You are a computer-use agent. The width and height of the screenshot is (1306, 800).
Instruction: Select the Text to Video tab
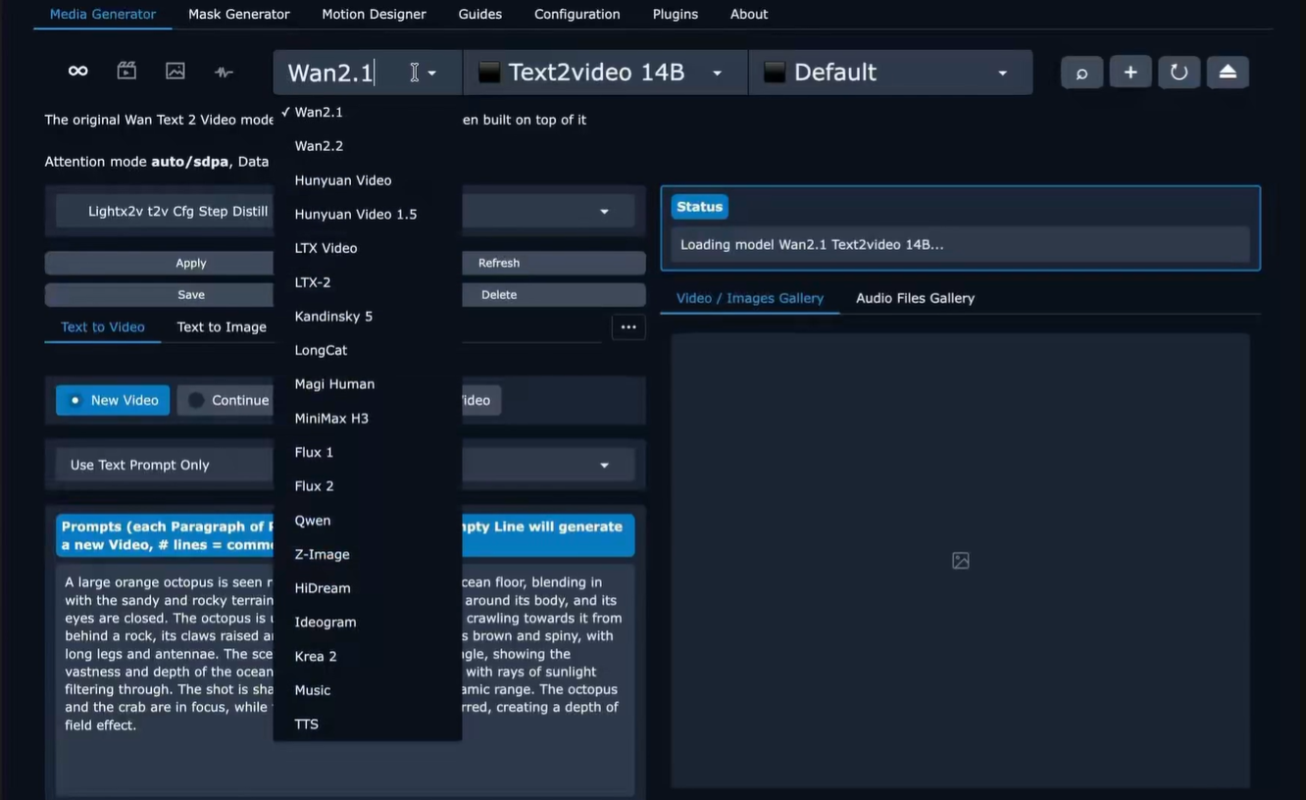click(x=103, y=326)
